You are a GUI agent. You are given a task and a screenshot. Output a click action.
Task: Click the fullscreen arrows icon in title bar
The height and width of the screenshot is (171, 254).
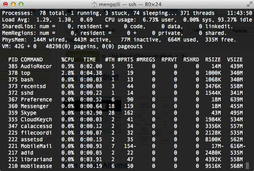point(249,4)
